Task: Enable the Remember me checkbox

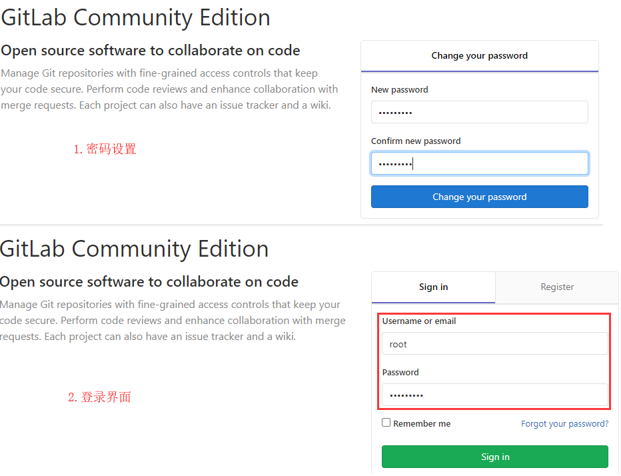Action: click(386, 423)
